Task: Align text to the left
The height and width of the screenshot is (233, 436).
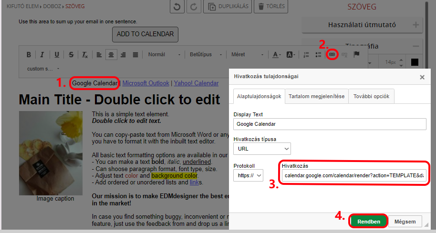Action: 99,55
